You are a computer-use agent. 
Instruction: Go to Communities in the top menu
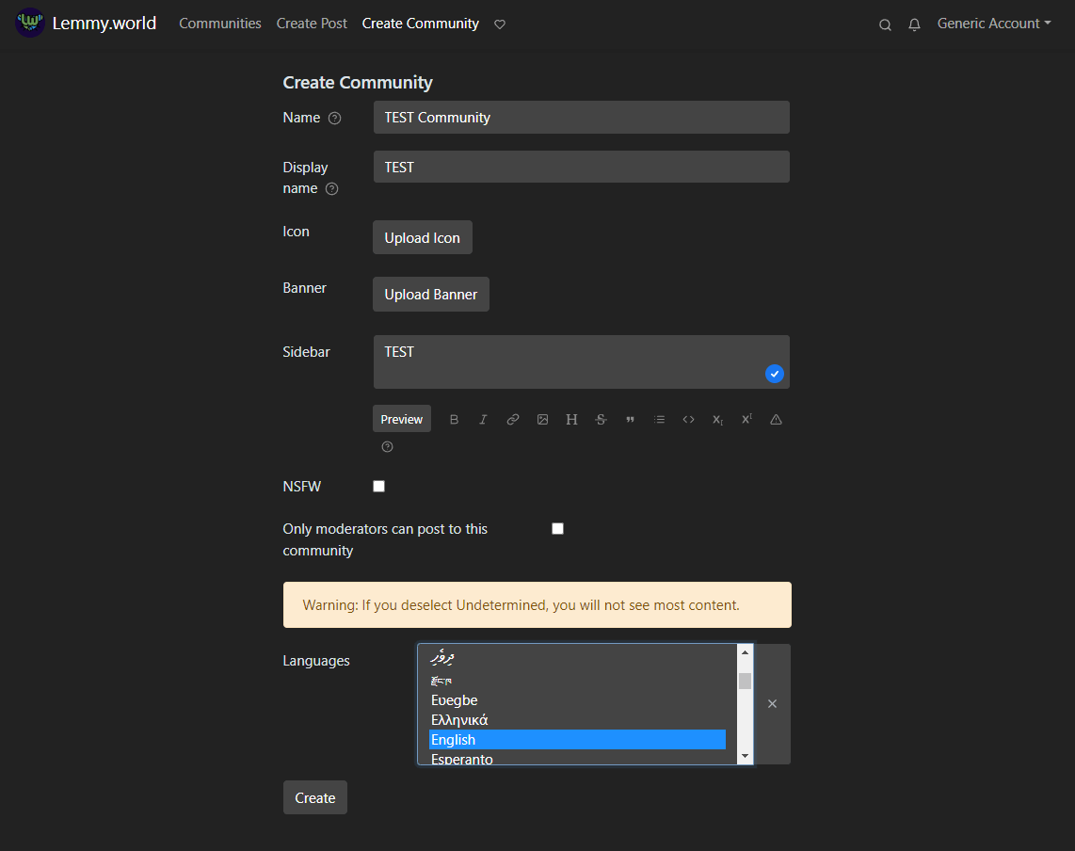coord(219,23)
